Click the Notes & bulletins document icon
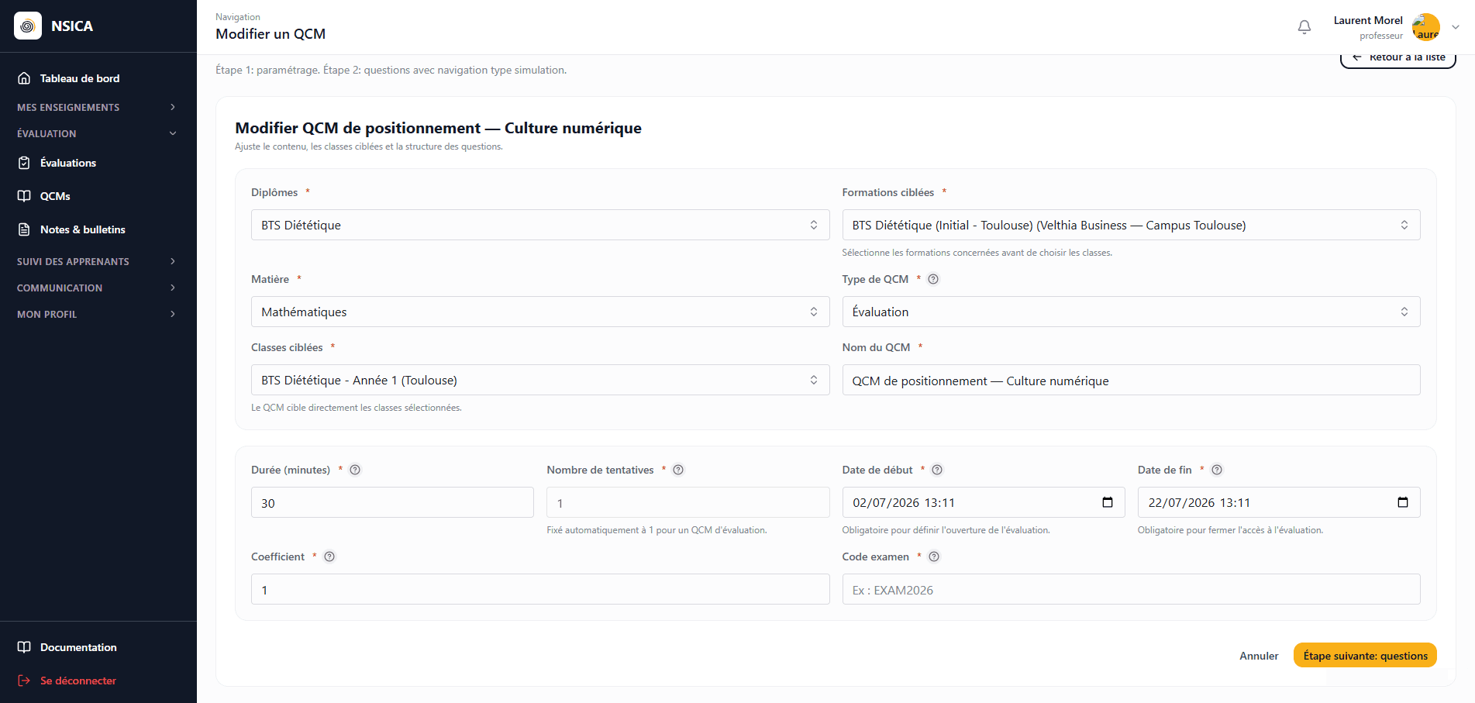Viewport: 1475px width, 703px height. [x=24, y=229]
